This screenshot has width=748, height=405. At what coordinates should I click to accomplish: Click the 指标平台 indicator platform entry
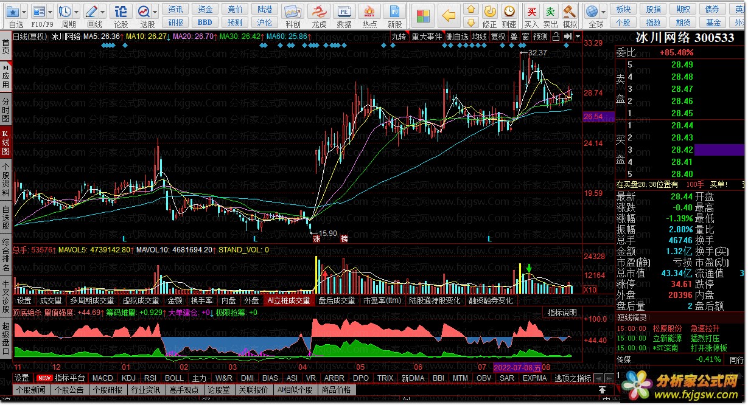[60, 378]
